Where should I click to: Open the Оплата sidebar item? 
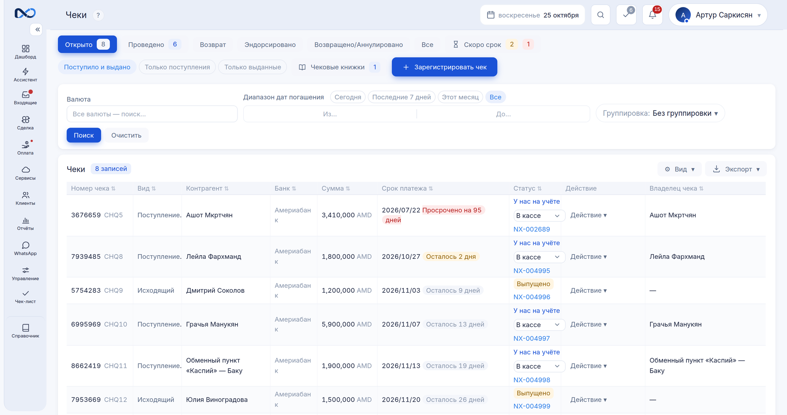click(25, 148)
